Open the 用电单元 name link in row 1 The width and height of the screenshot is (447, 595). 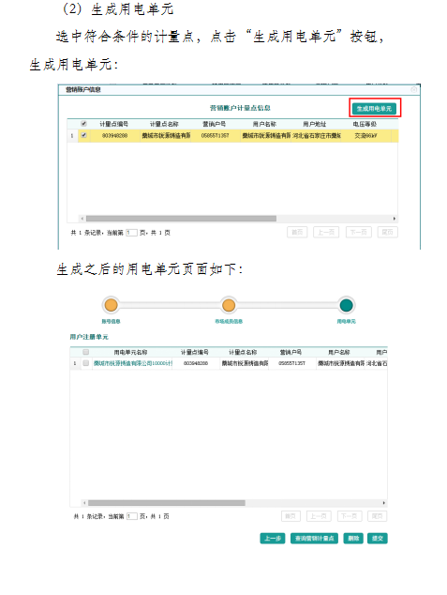pyautogui.click(x=132, y=363)
